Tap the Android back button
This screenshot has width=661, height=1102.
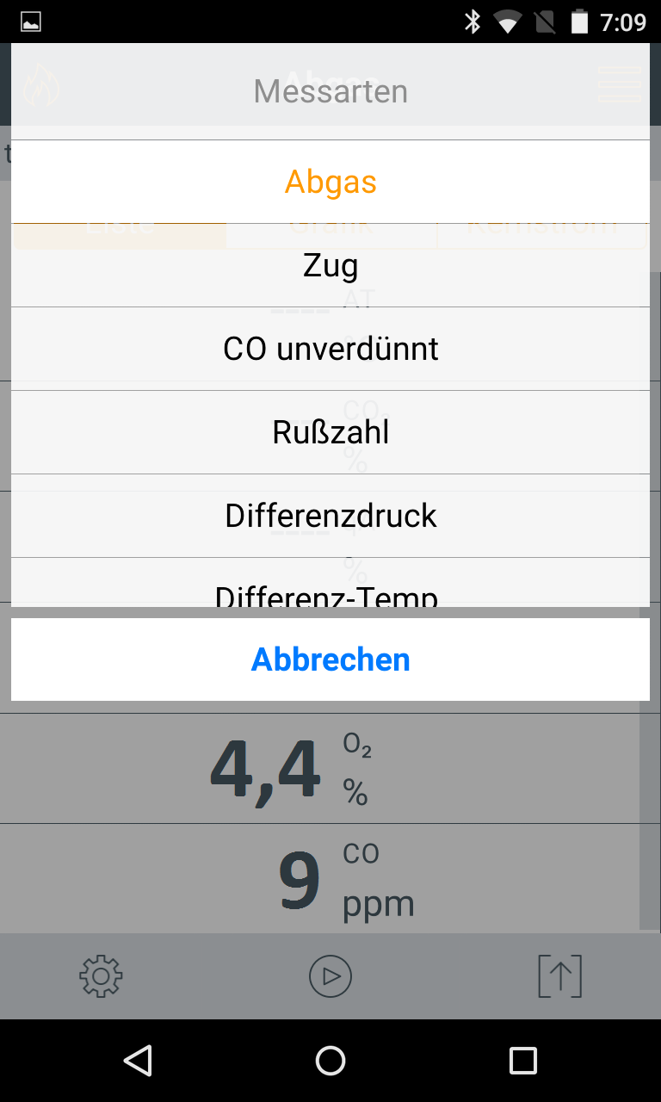(138, 1061)
